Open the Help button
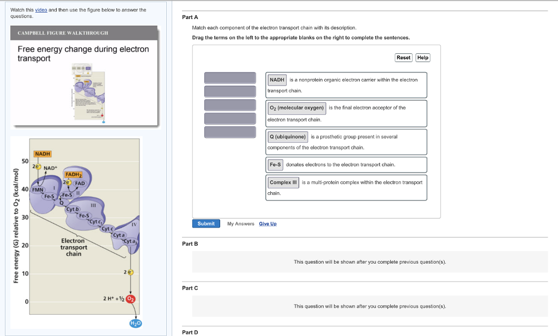Screen dimensions: 558x336 coord(423,58)
